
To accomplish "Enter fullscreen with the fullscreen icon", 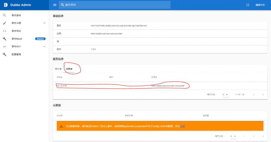I will tap(248, 5).
